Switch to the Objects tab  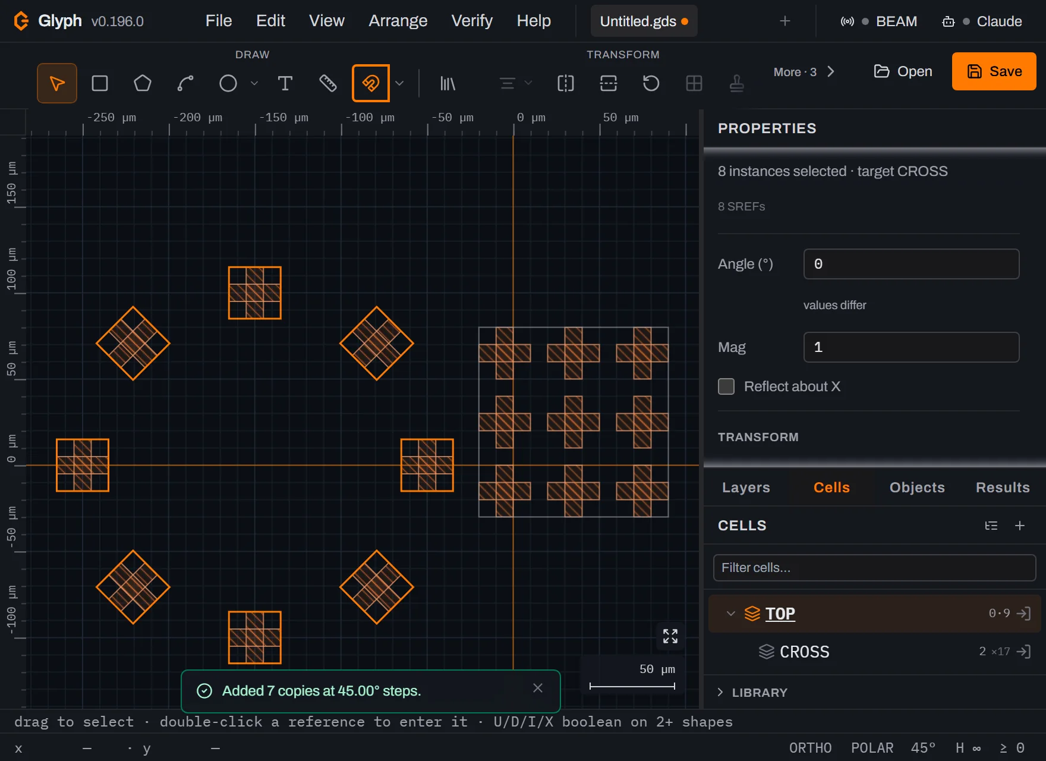click(917, 488)
